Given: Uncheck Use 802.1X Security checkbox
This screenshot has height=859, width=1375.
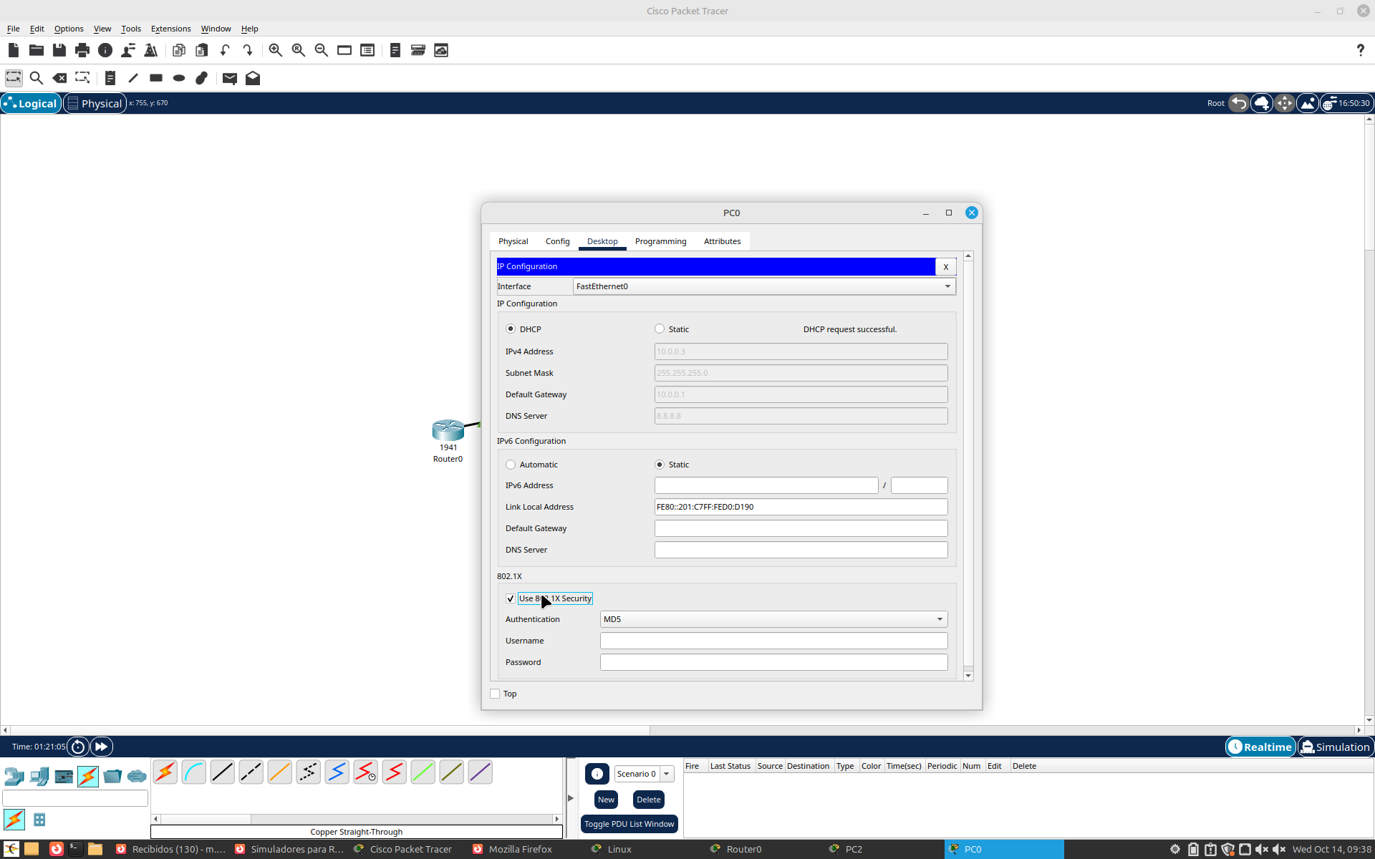Looking at the screenshot, I should tap(511, 598).
